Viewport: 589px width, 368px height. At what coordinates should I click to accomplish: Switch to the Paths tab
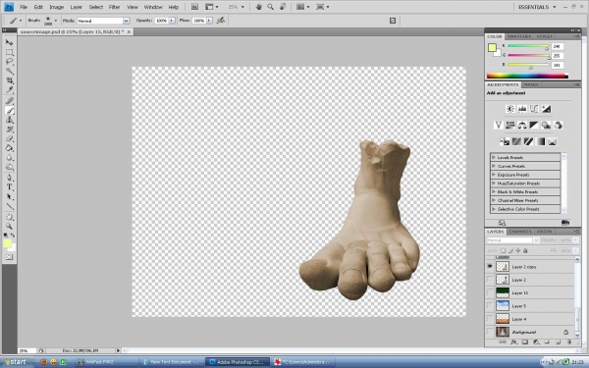coord(544,232)
